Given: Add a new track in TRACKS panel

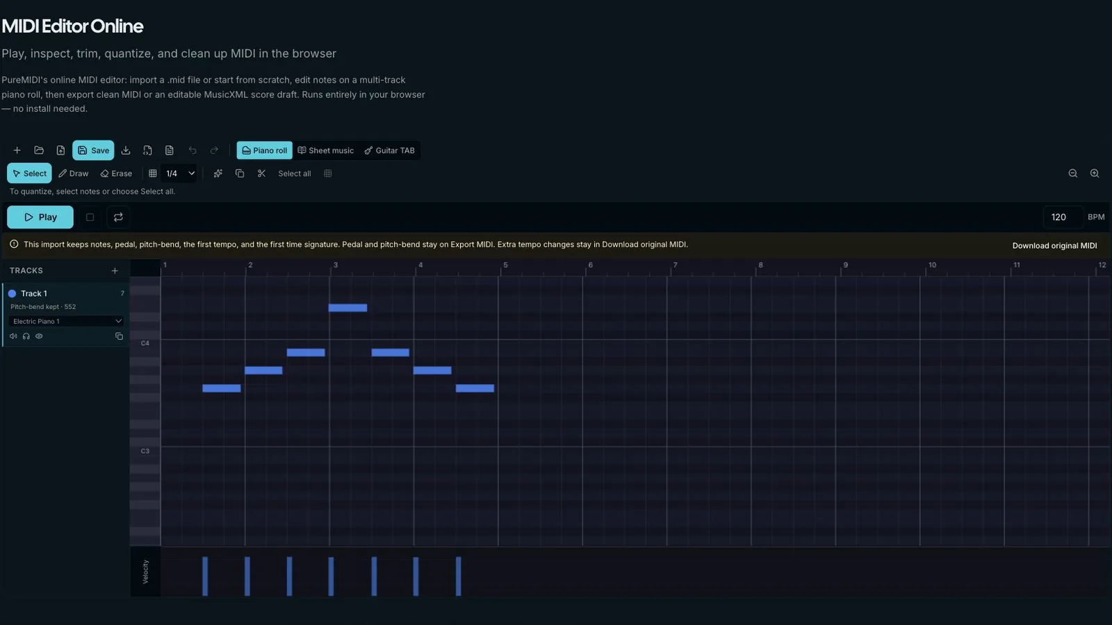Looking at the screenshot, I should tap(115, 270).
